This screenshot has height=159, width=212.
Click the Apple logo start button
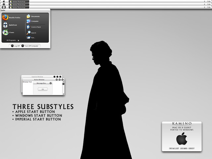click(4, 1)
